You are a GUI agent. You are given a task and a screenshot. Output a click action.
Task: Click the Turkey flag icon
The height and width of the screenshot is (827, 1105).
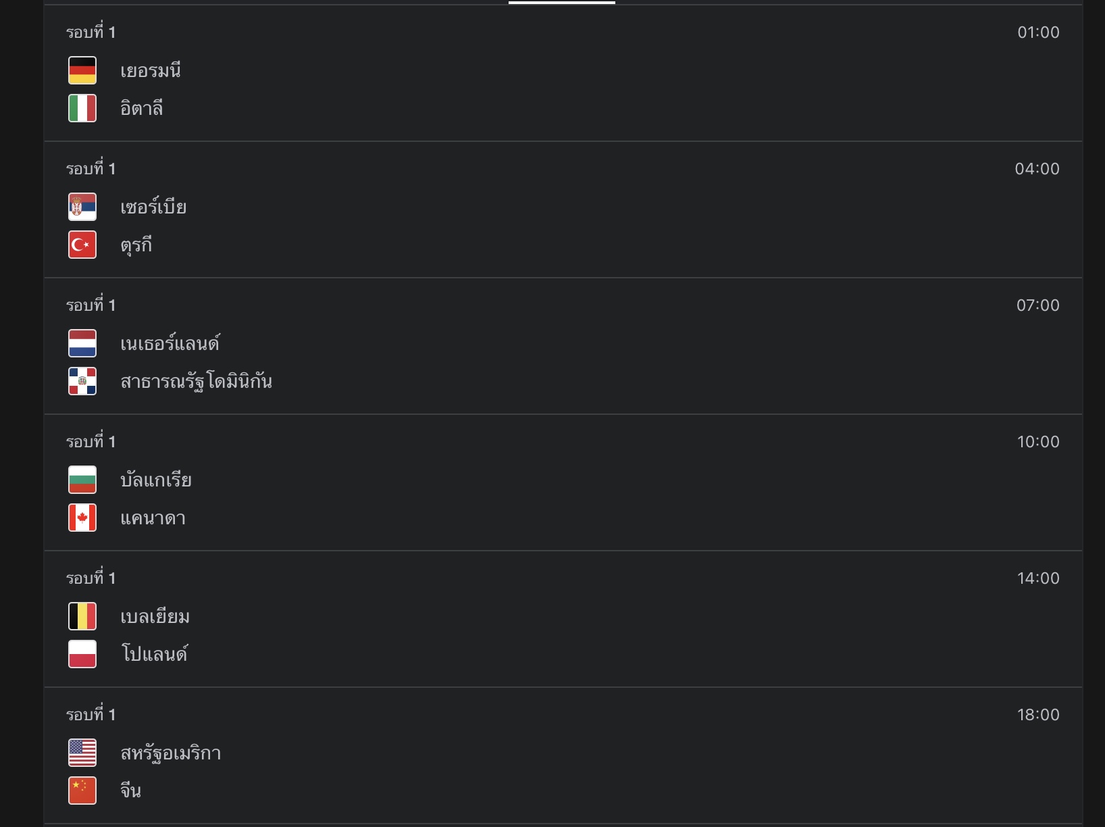(82, 245)
